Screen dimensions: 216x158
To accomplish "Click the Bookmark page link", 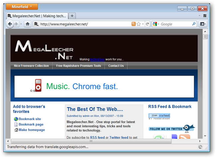I will tap(31, 124).
